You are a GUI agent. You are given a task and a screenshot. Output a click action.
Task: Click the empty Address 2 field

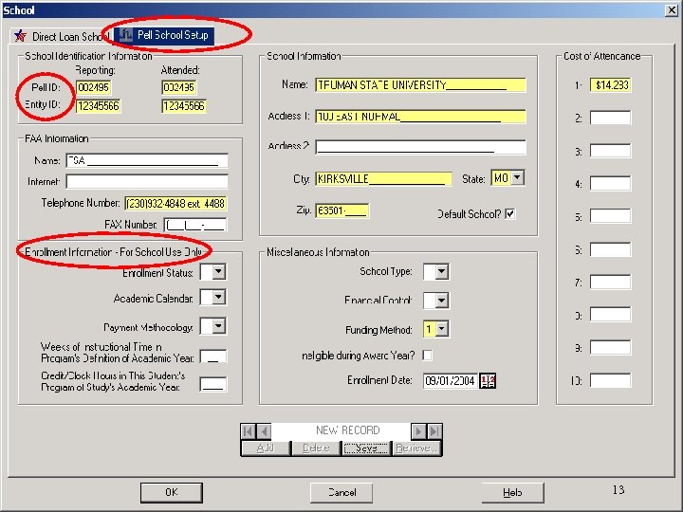click(421, 147)
